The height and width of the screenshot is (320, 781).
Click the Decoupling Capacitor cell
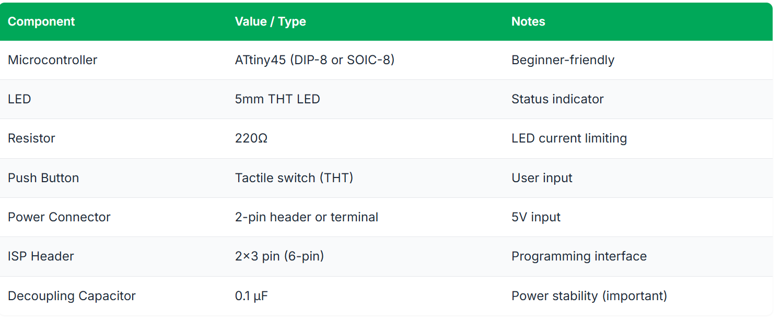tap(72, 296)
